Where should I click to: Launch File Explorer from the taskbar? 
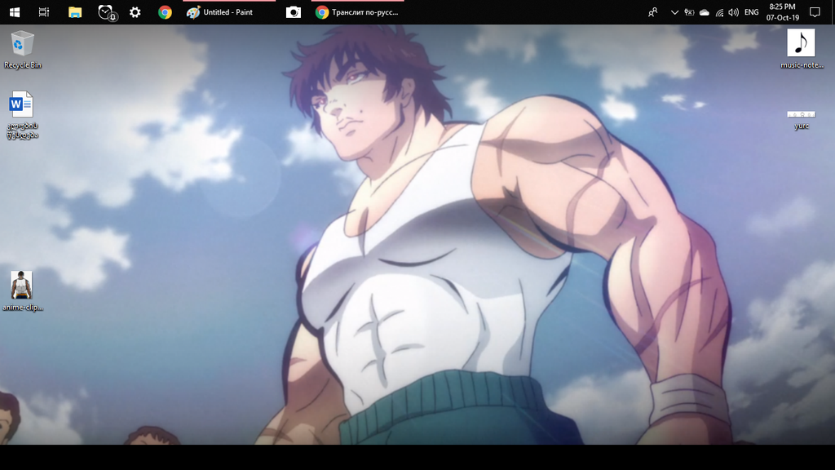coord(75,12)
